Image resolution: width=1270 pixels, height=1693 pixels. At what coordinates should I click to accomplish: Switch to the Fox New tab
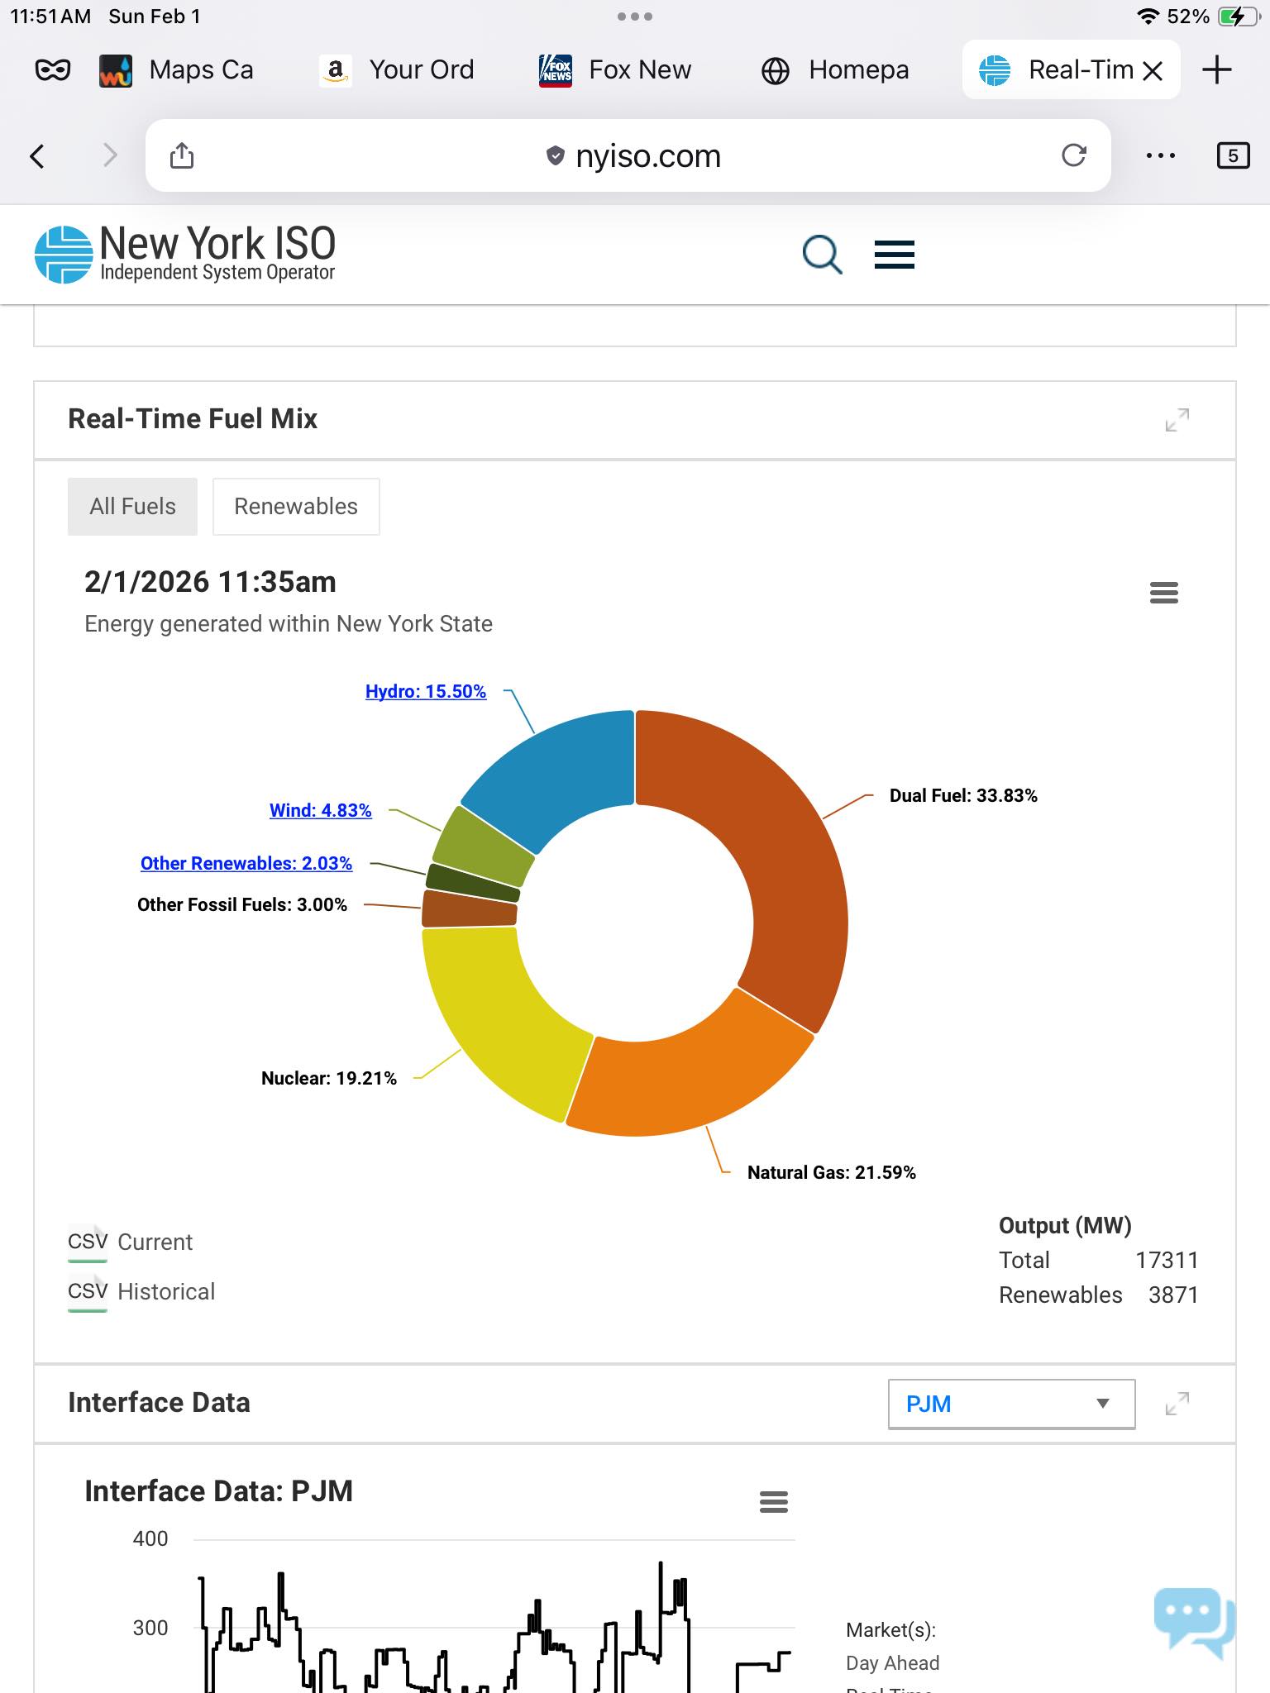(615, 70)
